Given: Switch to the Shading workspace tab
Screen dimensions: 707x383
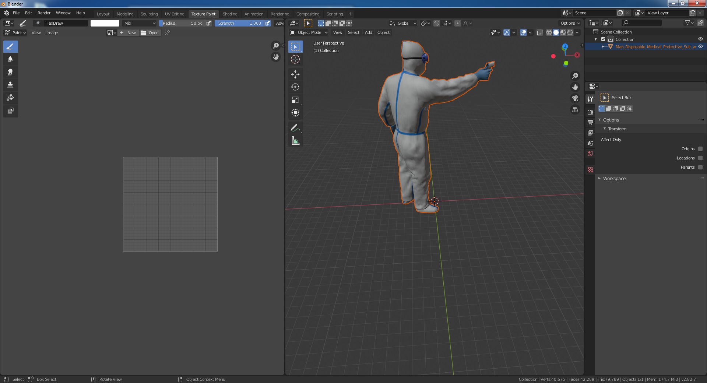Looking at the screenshot, I should 230,14.
